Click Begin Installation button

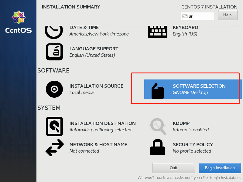tap(220, 168)
